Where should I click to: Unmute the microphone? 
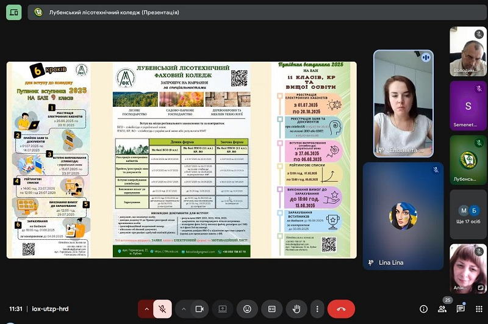pos(162,309)
